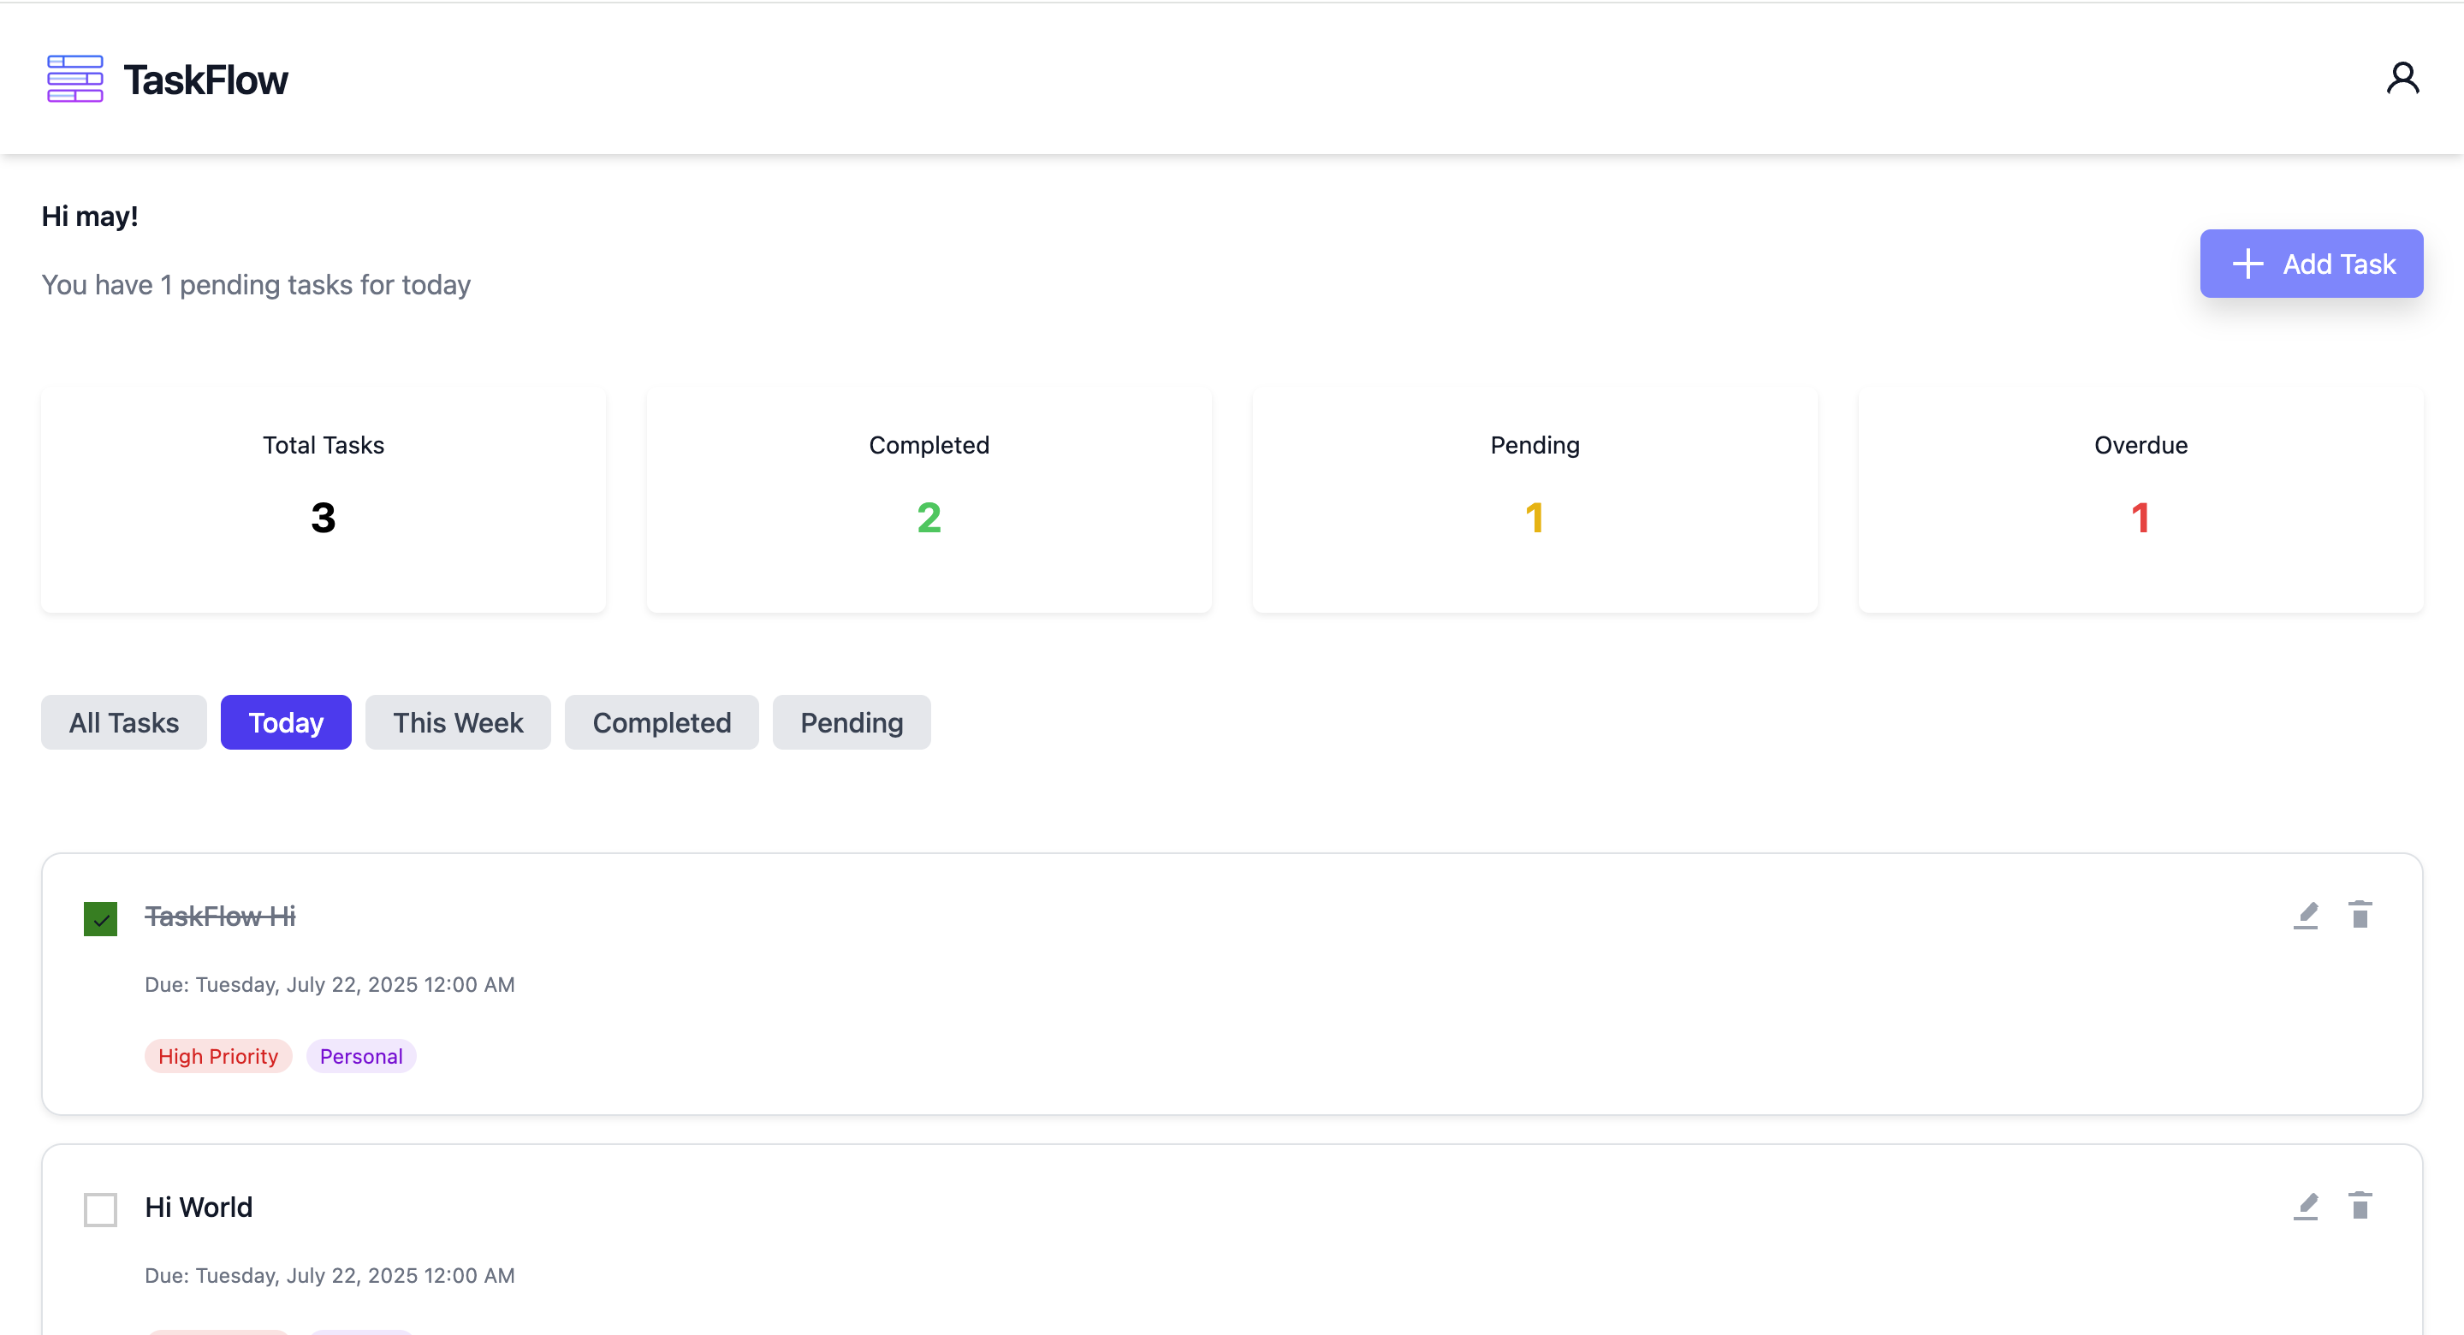Click the TaskFlow title text

205,80
